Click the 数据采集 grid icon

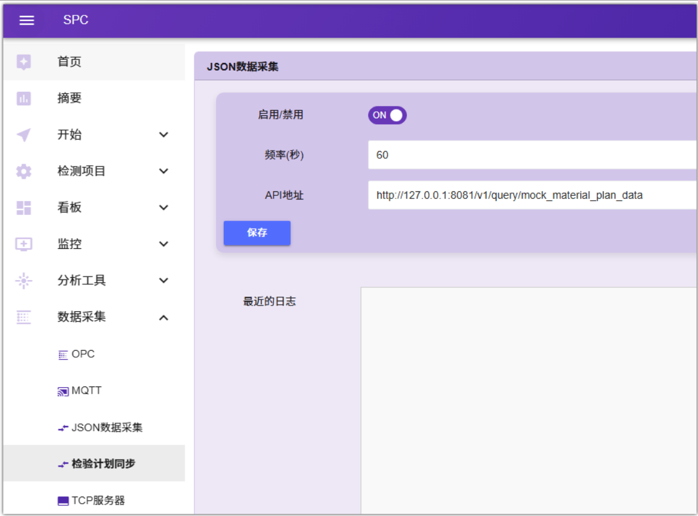pyautogui.click(x=24, y=317)
